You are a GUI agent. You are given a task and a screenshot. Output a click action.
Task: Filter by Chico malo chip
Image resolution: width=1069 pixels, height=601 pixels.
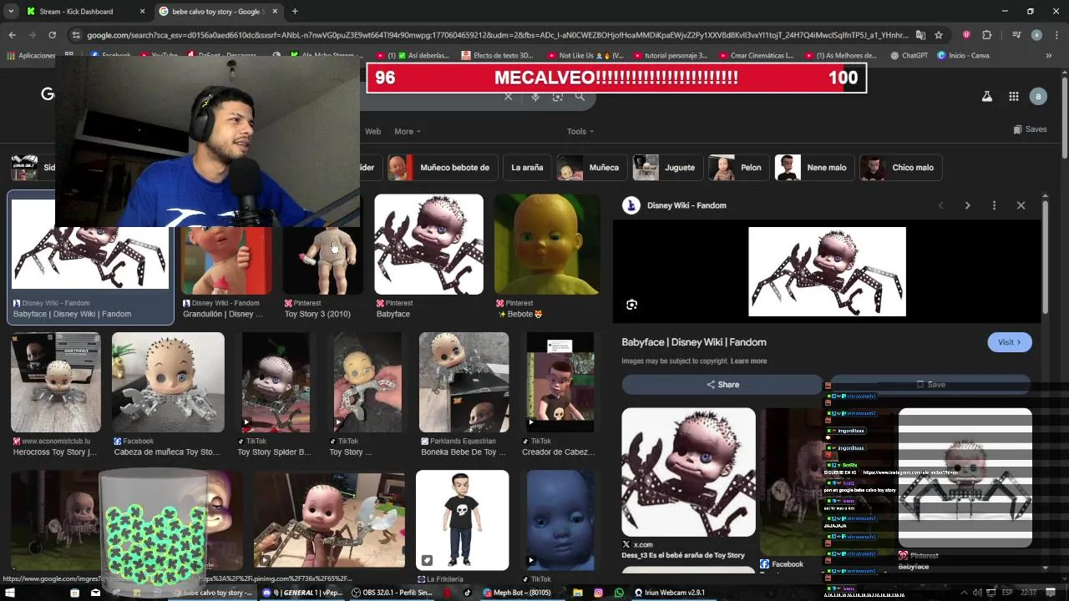tap(900, 167)
